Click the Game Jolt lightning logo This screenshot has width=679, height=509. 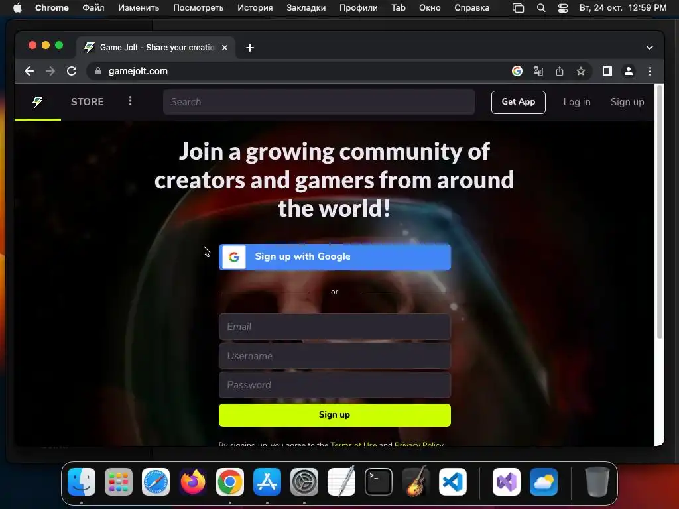pyautogui.click(x=38, y=101)
